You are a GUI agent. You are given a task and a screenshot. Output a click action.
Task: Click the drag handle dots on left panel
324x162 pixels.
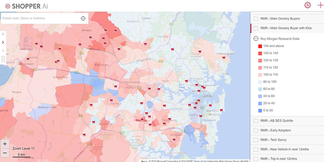[3, 59]
